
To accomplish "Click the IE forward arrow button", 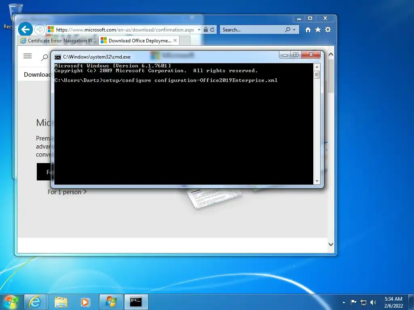I will (x=39, y=29).
